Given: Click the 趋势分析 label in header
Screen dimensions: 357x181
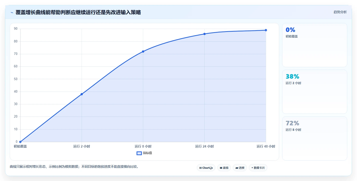Looking at the screenshot, I should click(340, 12).
